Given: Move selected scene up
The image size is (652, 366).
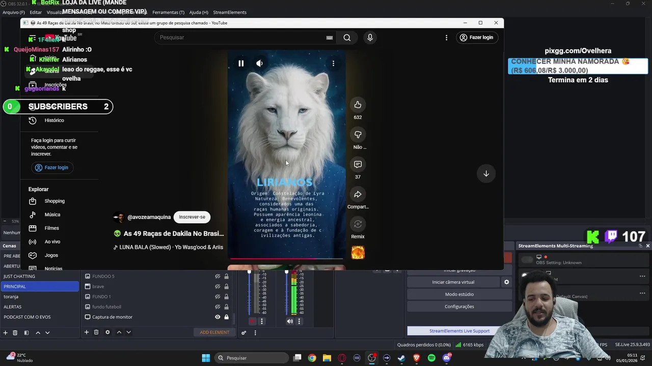Looking at the screenshot, I should (x=38, y=332).
